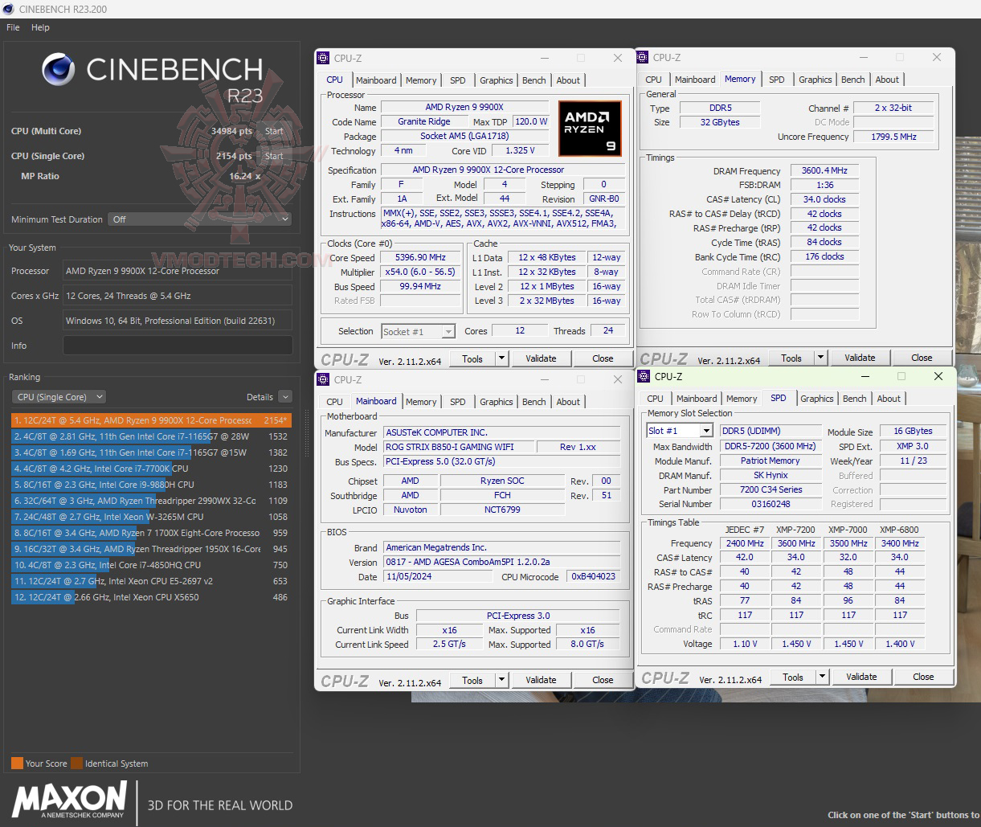981x827 pixels.
Task: Open Bench tab in the CPU-Z CPU window
Action: (x=534, y=80)
